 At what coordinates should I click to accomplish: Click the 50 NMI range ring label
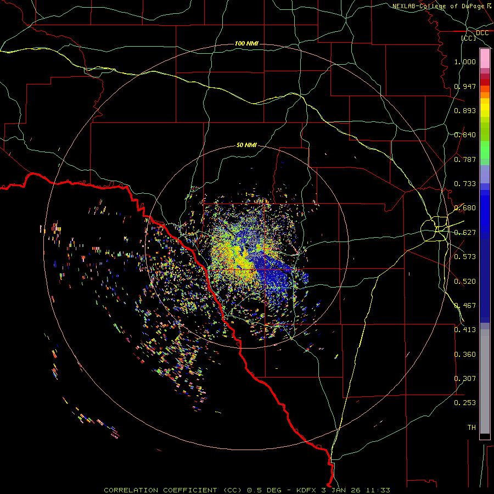(x=246, y=145)
